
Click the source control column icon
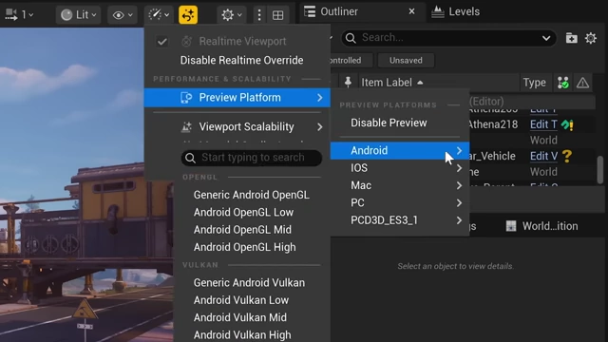point(563,83)
